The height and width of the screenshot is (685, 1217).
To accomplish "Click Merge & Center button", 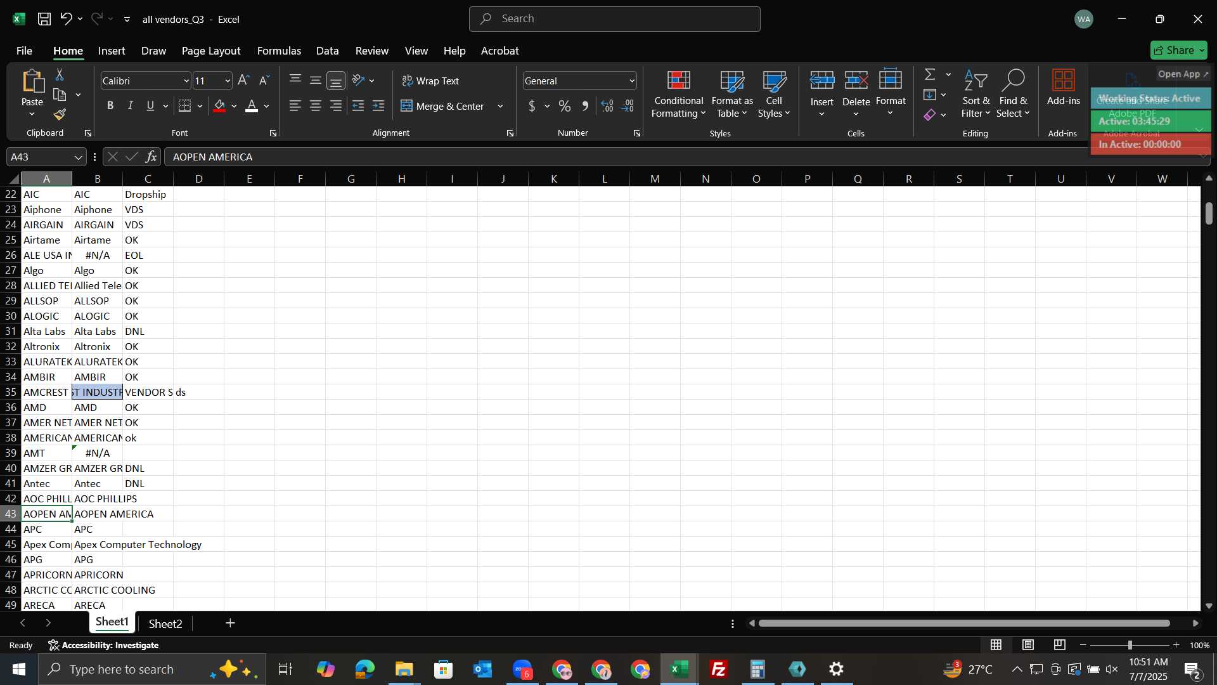I will coord(442,106).
